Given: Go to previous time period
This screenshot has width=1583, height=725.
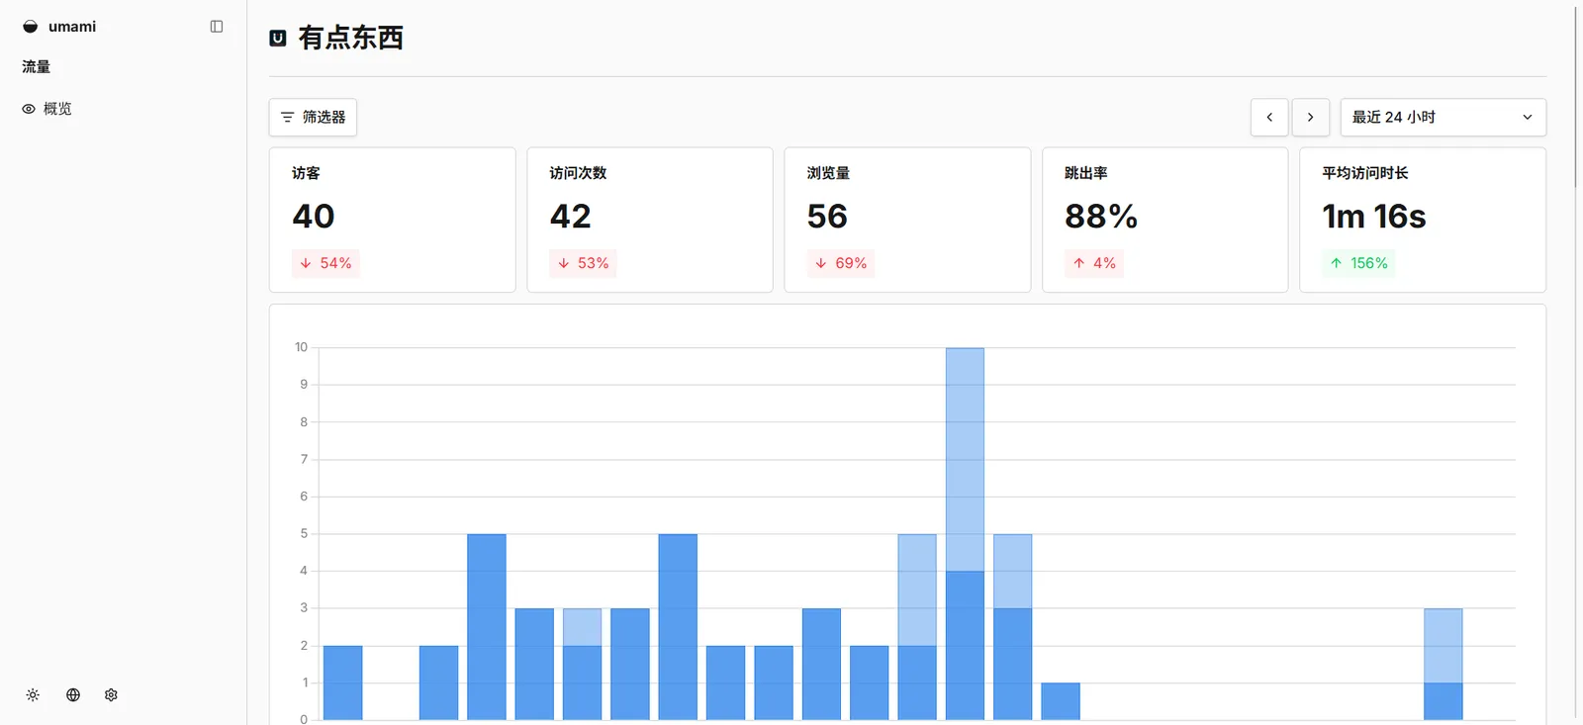Looking at the screenshot, I should [x=1269, y=118].
